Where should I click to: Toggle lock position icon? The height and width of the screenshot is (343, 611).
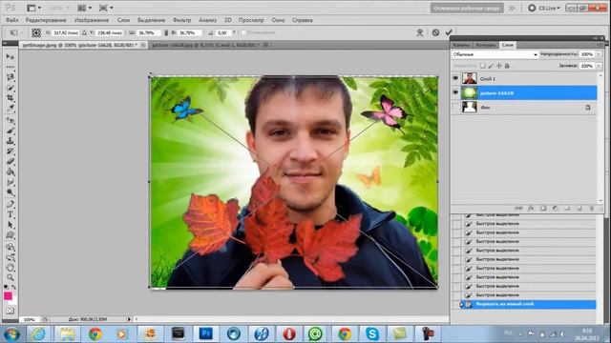point(498,66)
